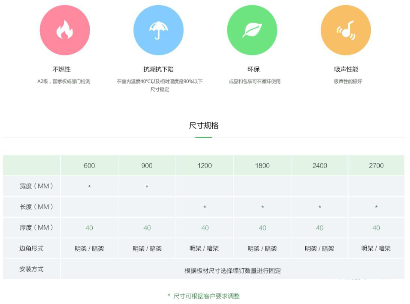This screenshot has height=304, width=410.
Task: Click the 长度（MM）row label
Action: point(36,207)
